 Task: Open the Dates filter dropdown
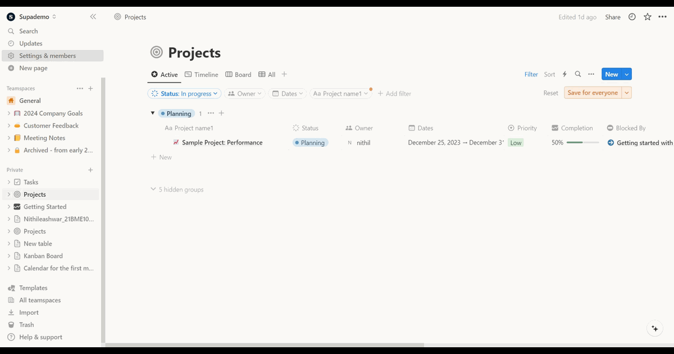click(x=288, y=94)
